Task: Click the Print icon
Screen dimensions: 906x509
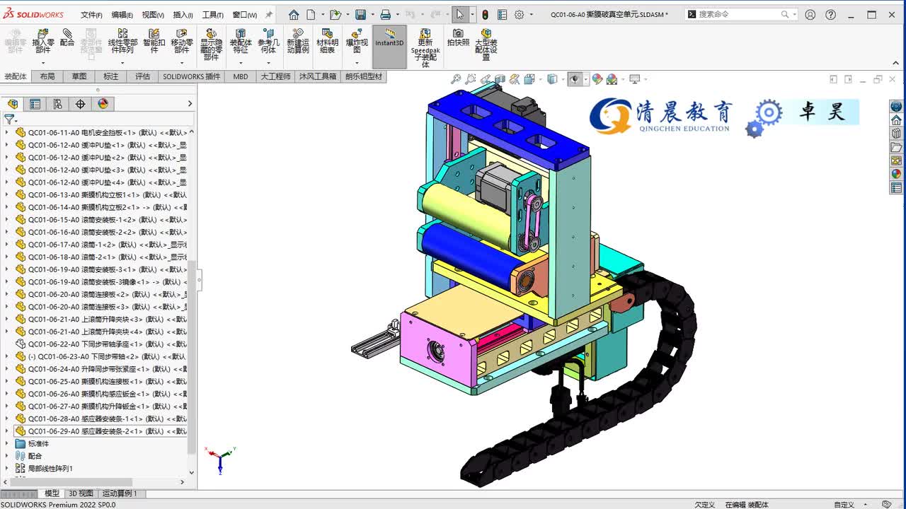Action: coord(385,14)
